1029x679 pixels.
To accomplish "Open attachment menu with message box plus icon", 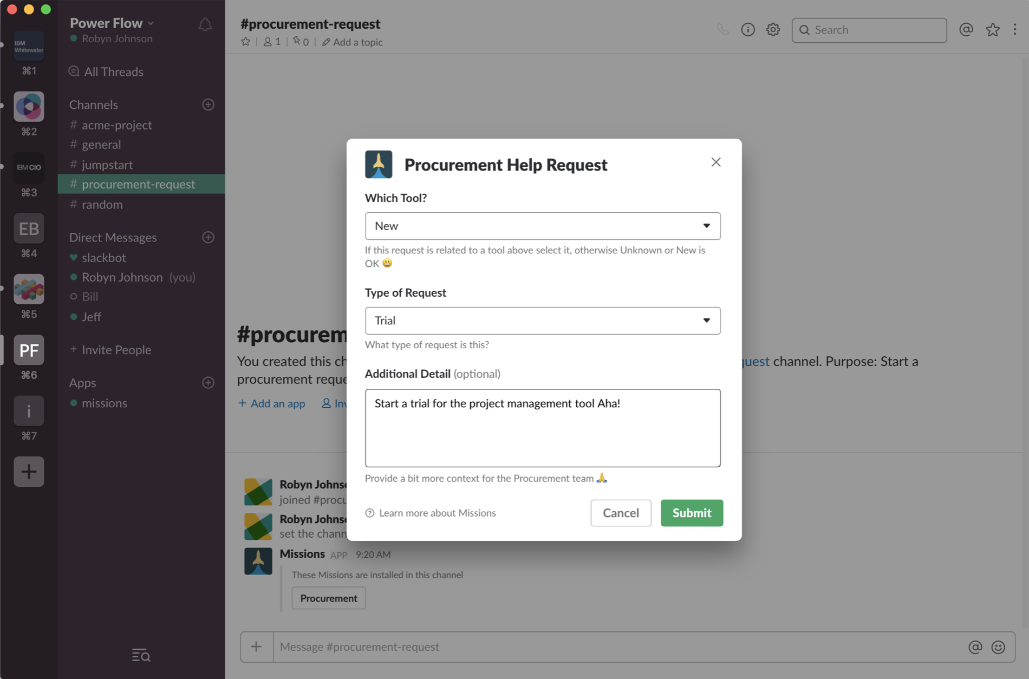I will pos(257,647).
